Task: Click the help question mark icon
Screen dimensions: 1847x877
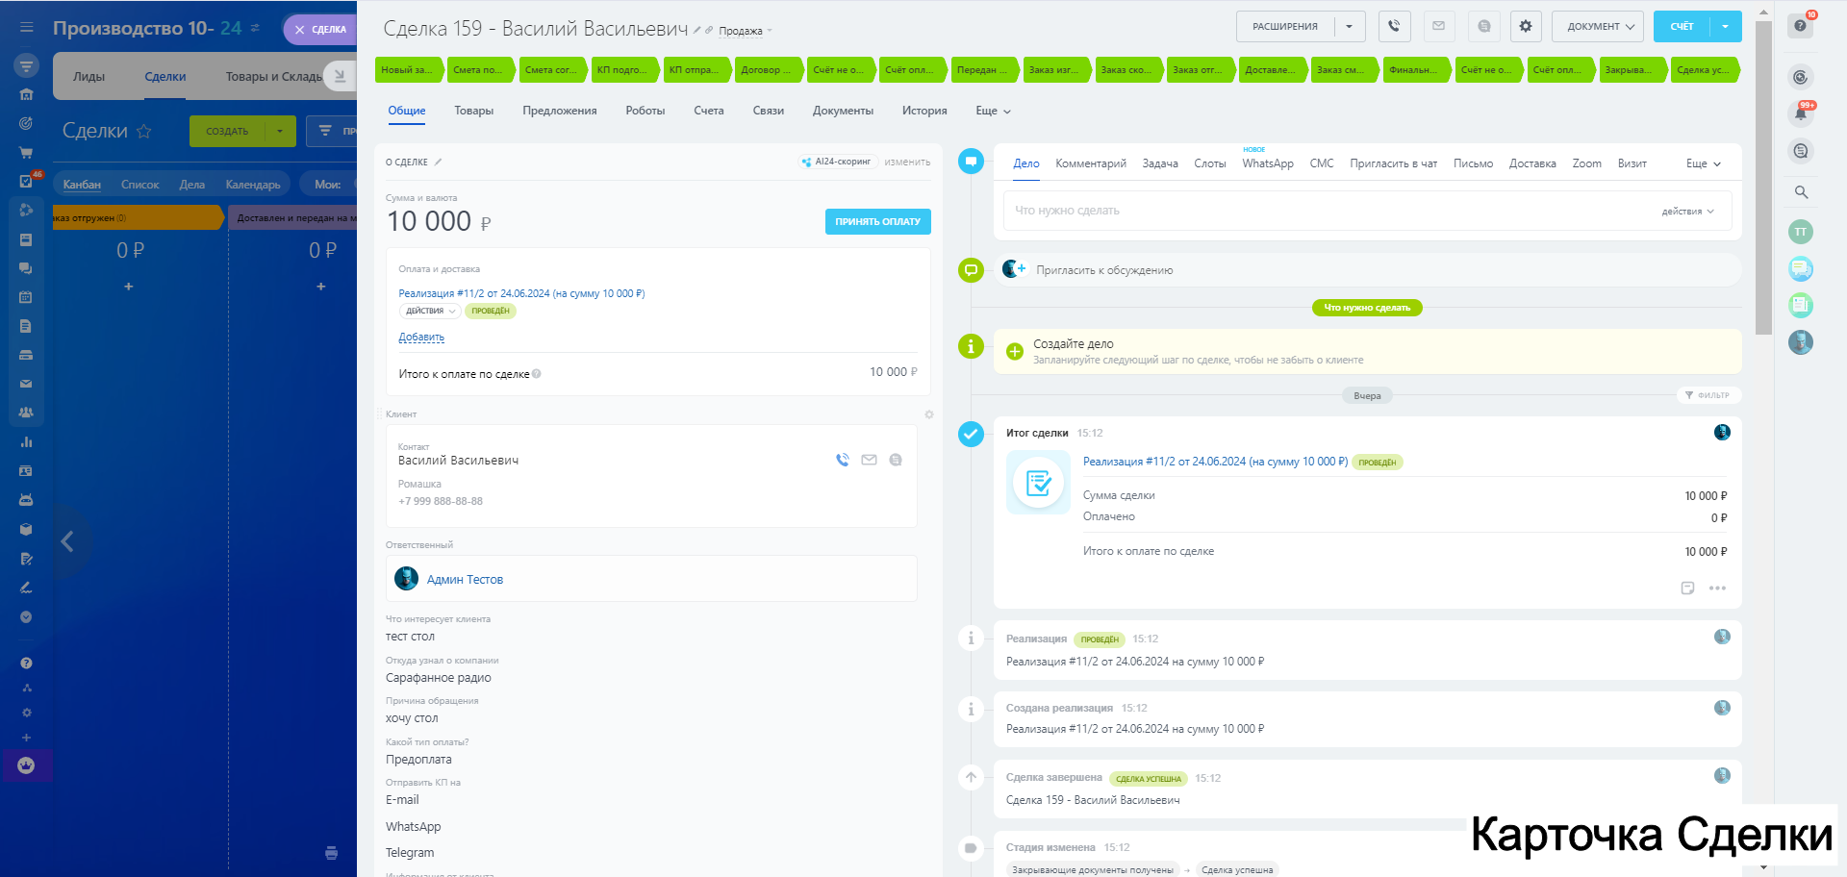Action: [1800, 26]
